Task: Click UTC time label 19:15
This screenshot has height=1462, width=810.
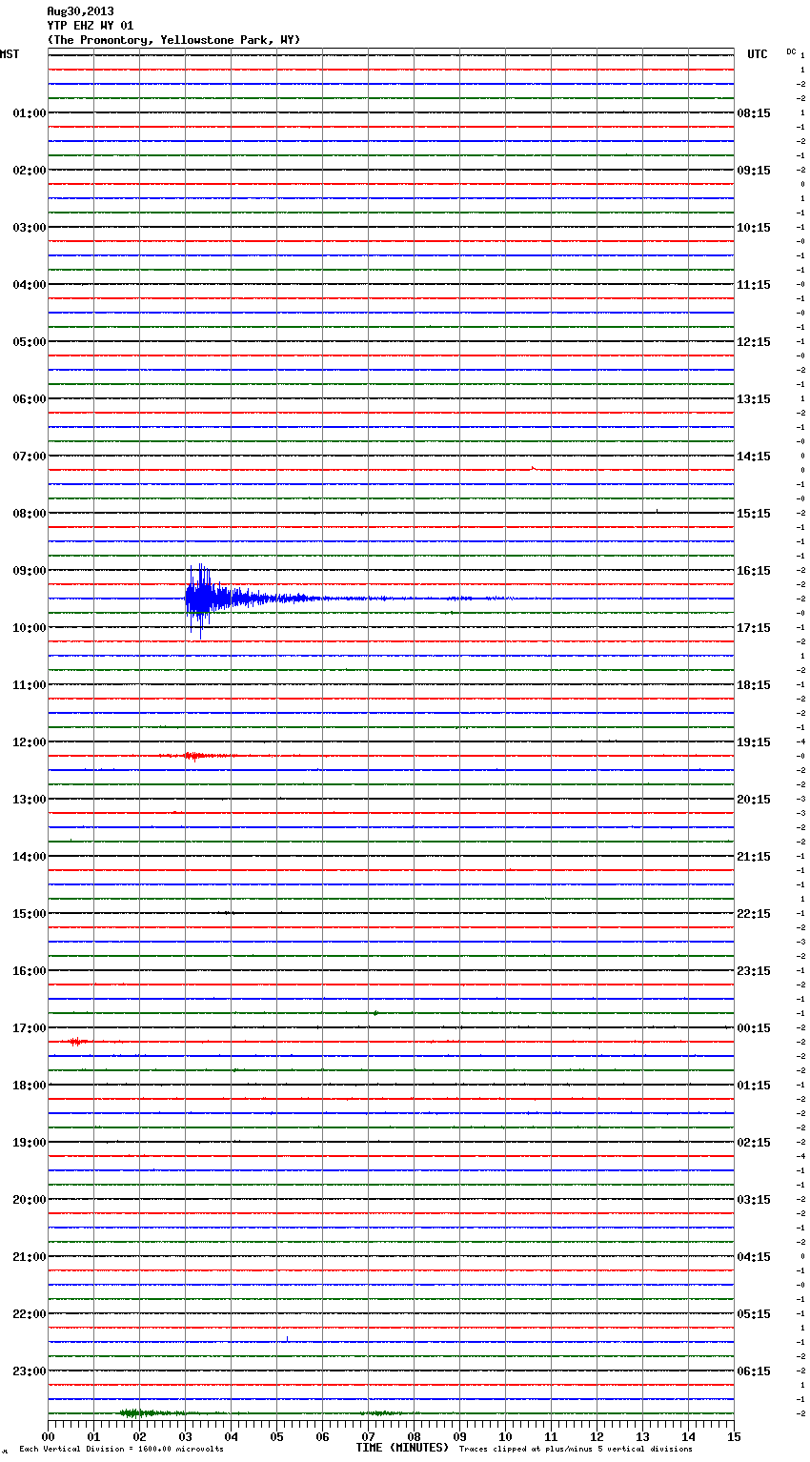Action: [x=754, y=742]
